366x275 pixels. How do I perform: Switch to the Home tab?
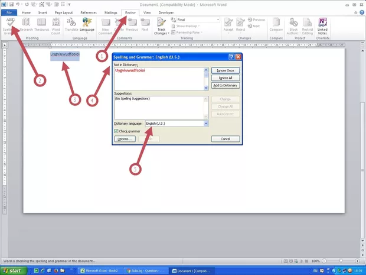(x=26, y=12)
